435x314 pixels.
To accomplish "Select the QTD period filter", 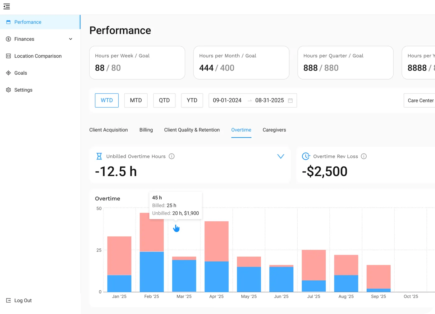I will [x=164, y=100].
